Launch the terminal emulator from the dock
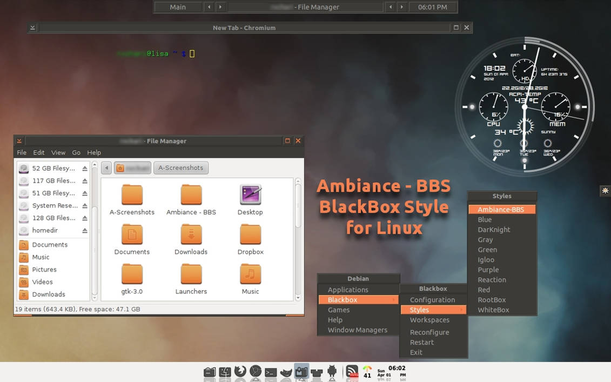The image size is (611, 382). [270, 372]
